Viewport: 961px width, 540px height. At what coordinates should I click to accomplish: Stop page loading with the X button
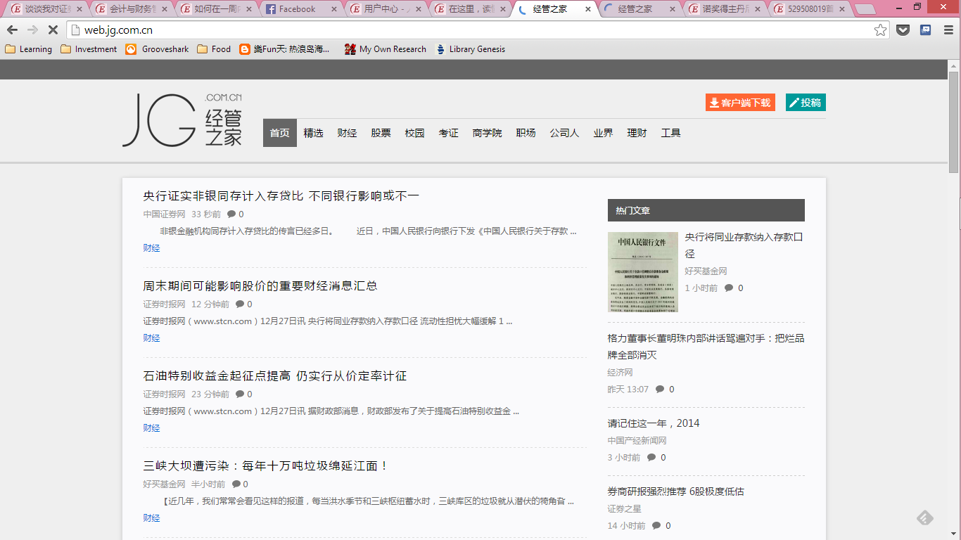pos(53,30)
